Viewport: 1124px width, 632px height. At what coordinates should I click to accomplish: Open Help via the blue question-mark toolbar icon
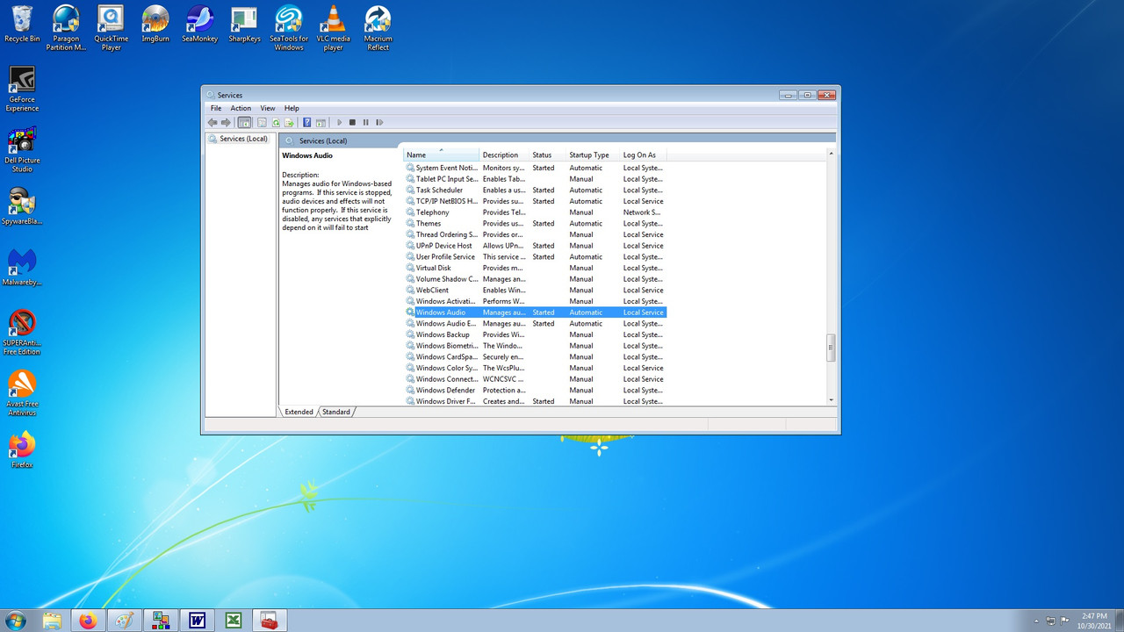coord(306,122)
